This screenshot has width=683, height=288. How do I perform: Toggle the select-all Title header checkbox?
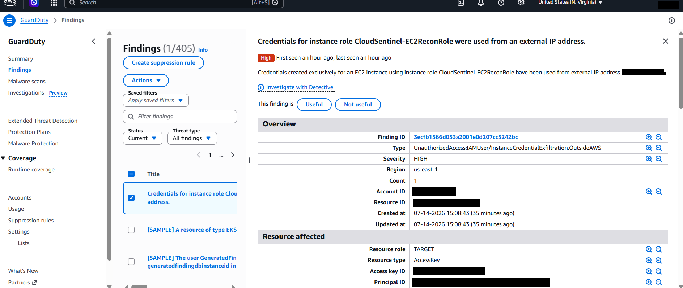[131, 174]
